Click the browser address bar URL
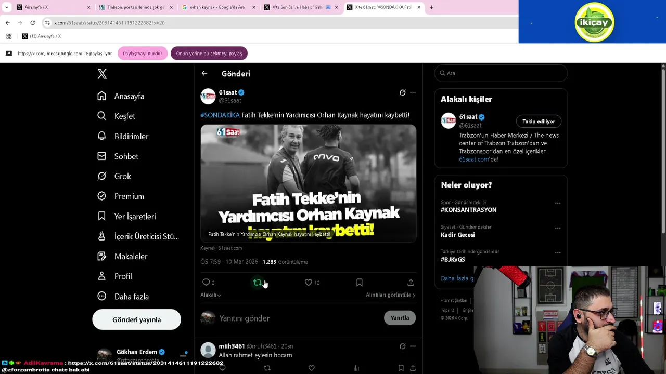Viewport: 666px width, 374px height. click(x=109, y=23)
